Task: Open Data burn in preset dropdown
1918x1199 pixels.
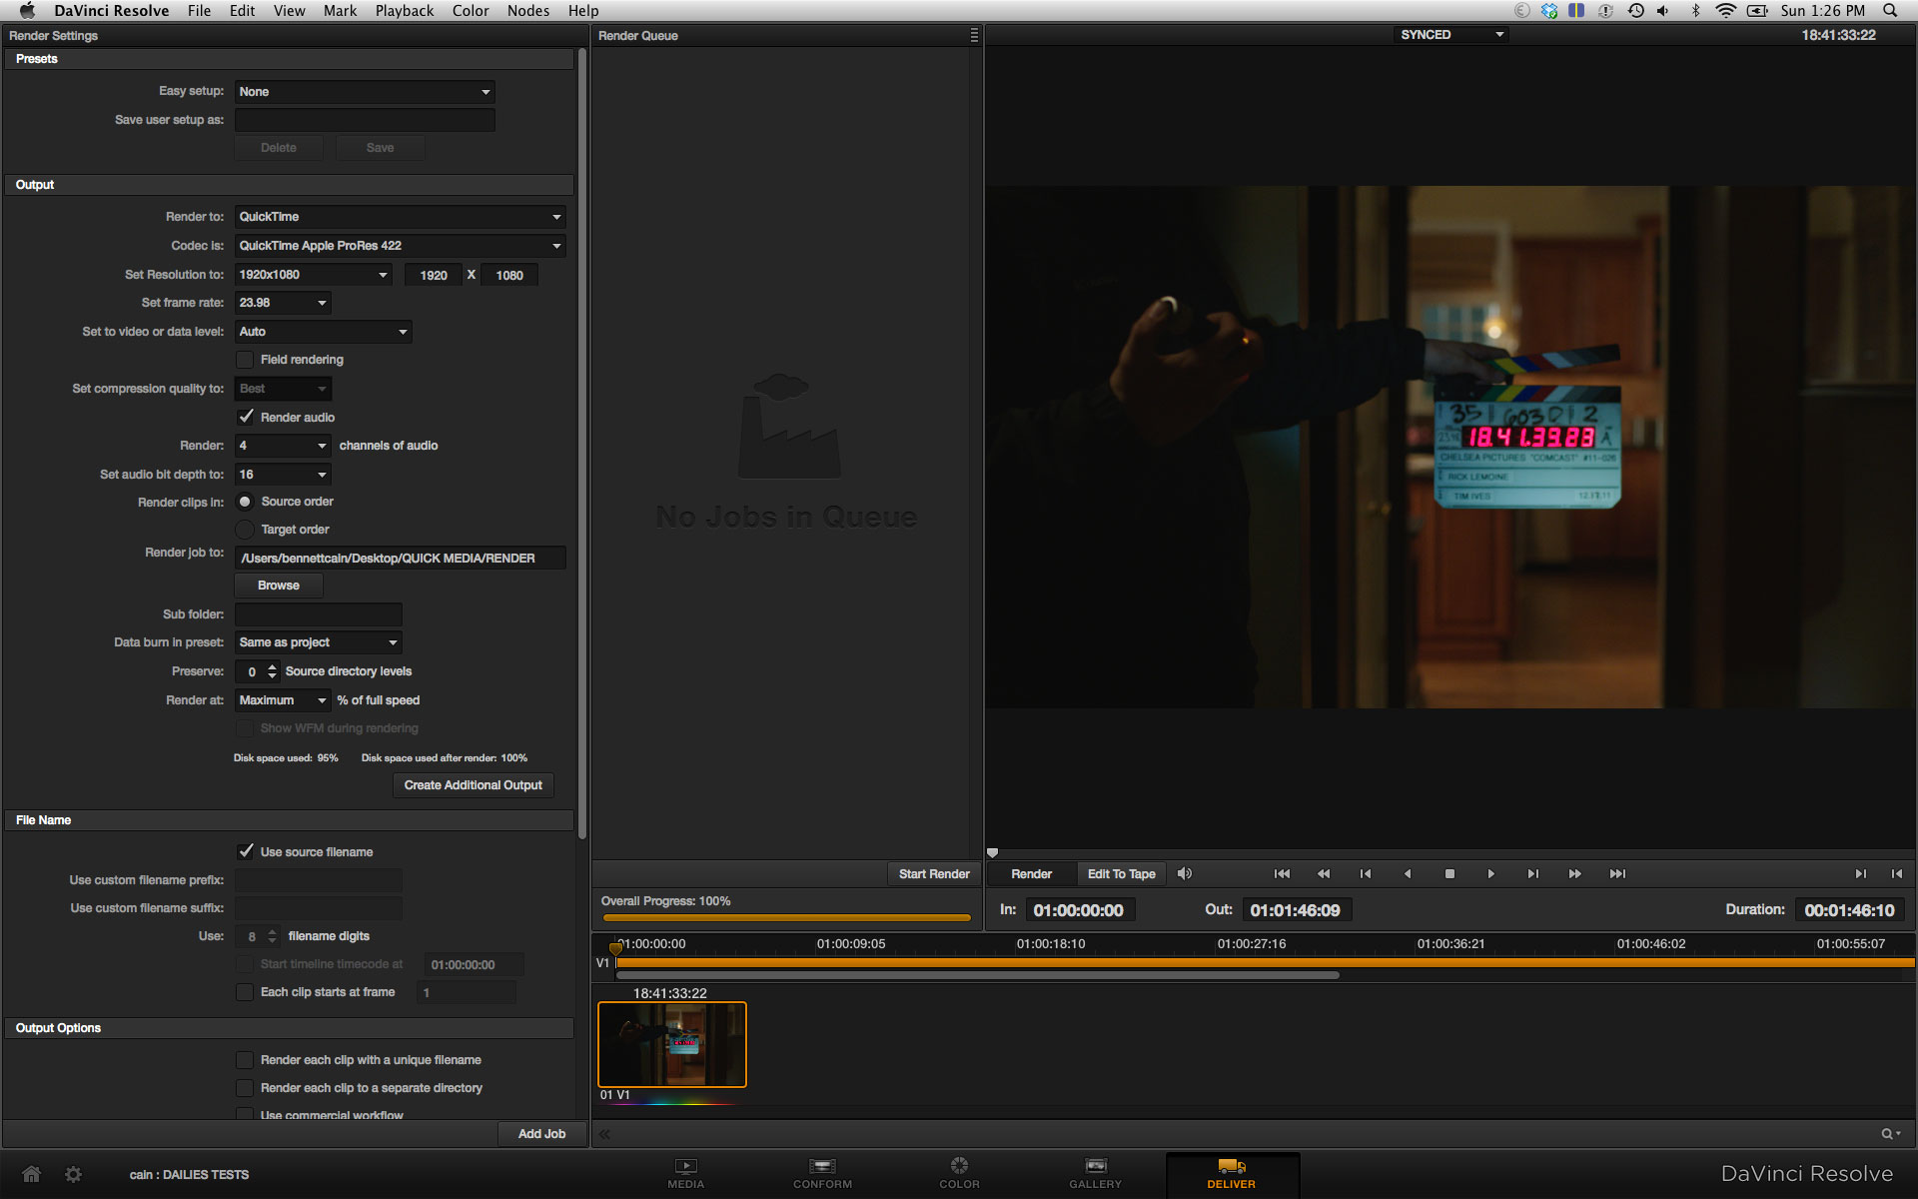Action: tap(319, 642)
